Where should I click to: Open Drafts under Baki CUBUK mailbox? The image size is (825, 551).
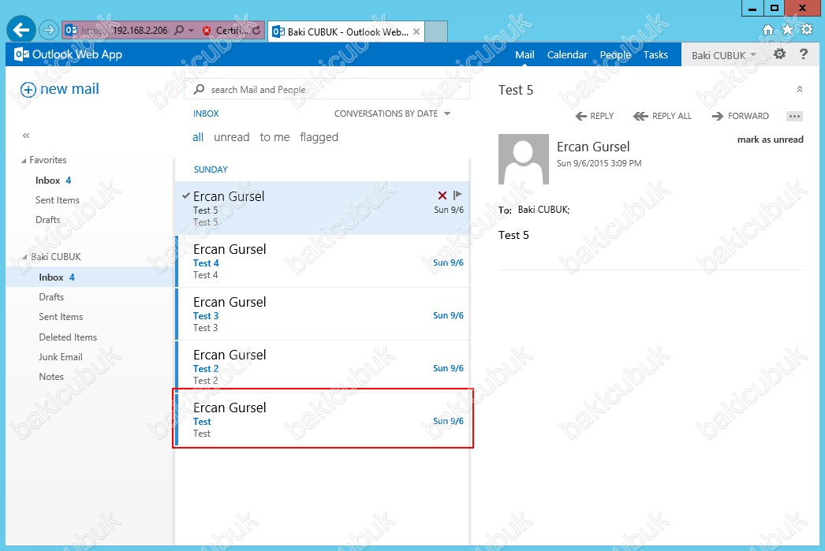pos(51,297)
